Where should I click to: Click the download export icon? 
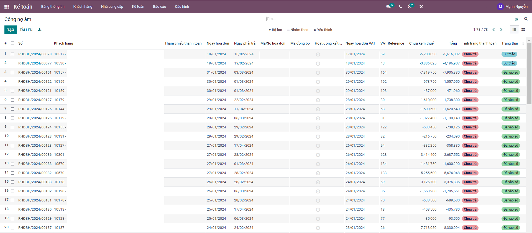(x=40, y=30)
